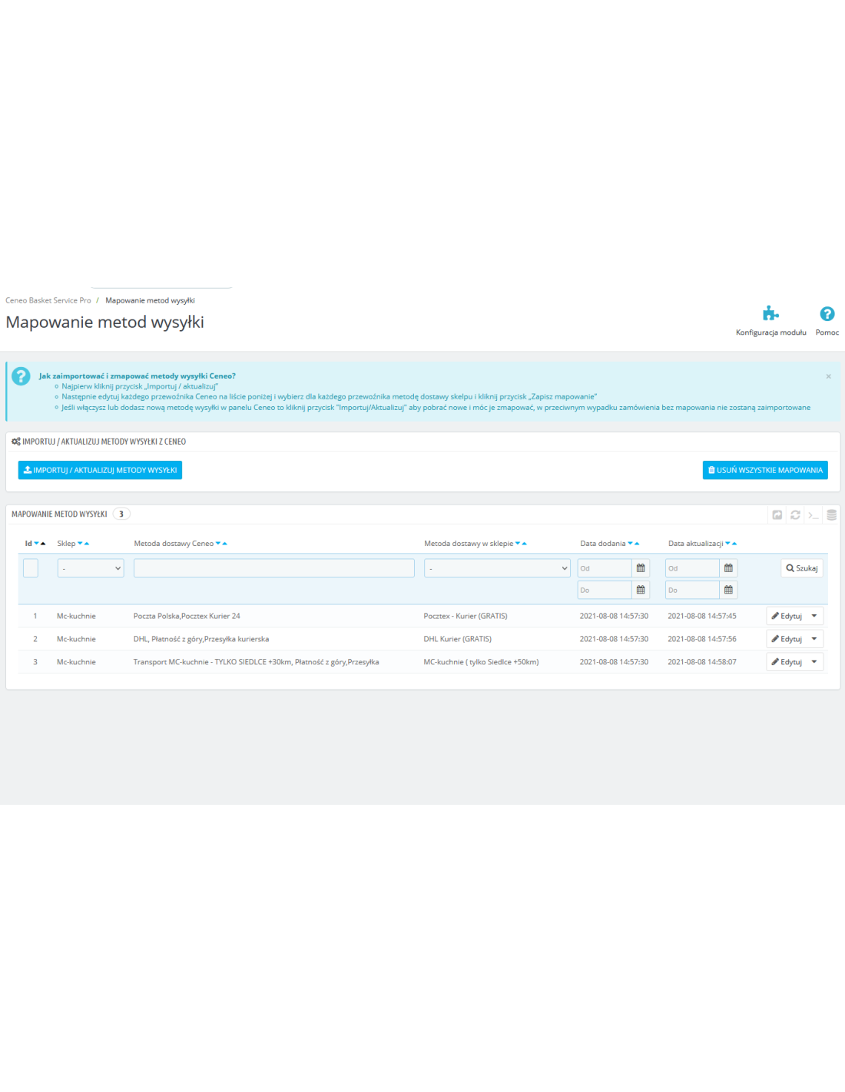
Task: Click Data aktualizacji Od date field
Action: point(692,568)
